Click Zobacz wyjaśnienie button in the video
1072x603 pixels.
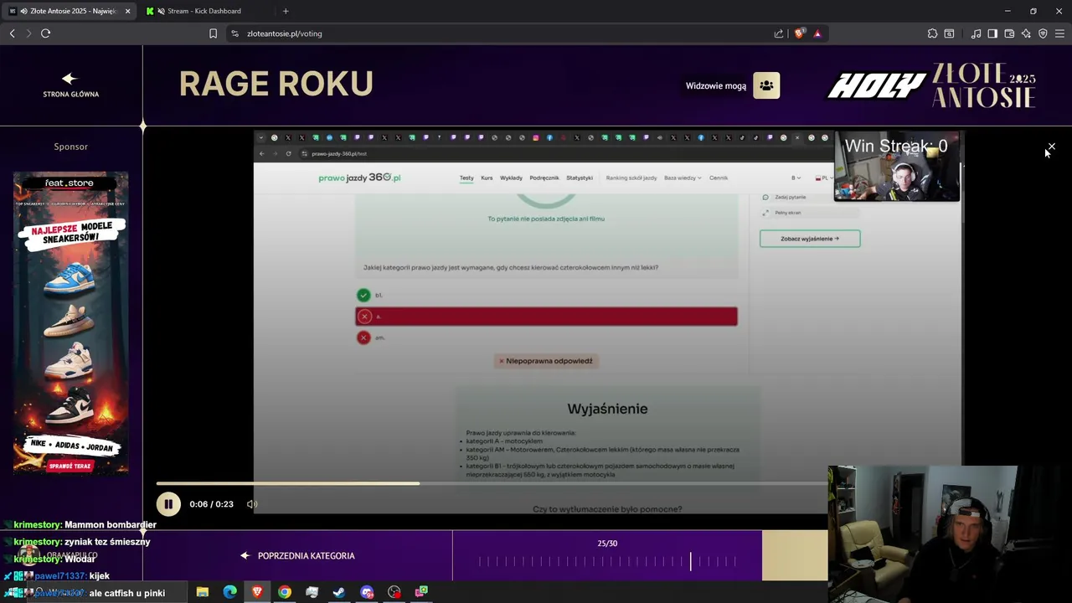[810, 239]
